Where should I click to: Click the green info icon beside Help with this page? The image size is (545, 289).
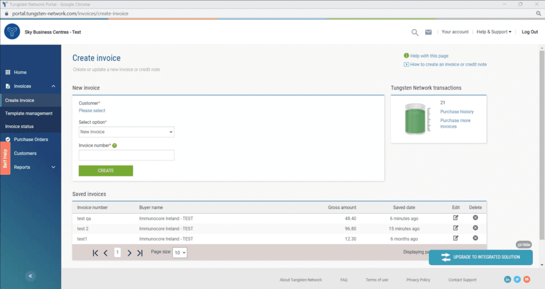(406, 55)
